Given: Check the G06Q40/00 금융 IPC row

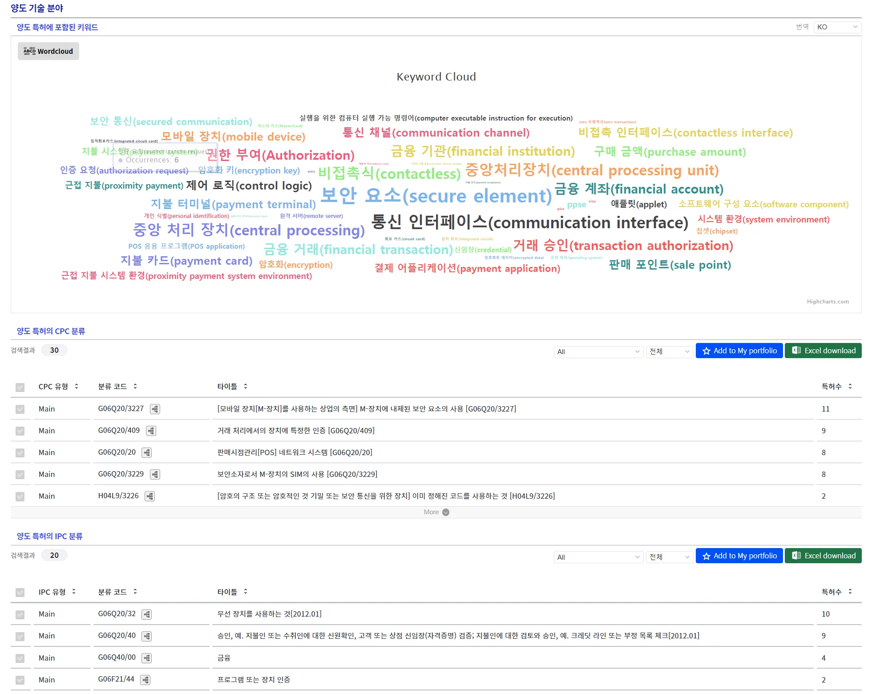Looking at the screenshot, I should [20, 658].
